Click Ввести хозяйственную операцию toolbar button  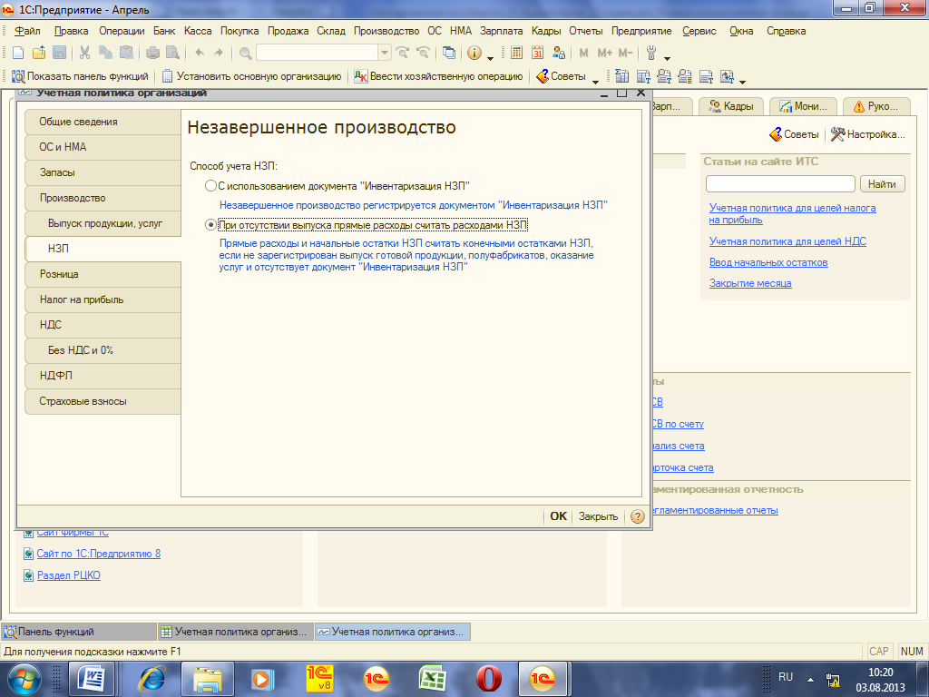pyautogui.click(x=438, y=76)
